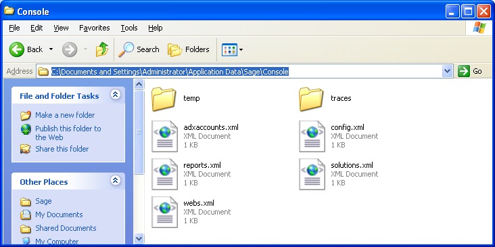The height and width of the screenshot is (247, 495).
Task: Open the Favorites menu
Action: (x=95, y=28)
